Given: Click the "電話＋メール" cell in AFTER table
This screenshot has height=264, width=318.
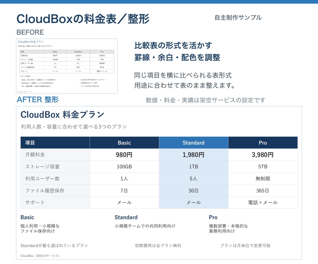Looking at the screenshot, I should click(x=263, y=202).
